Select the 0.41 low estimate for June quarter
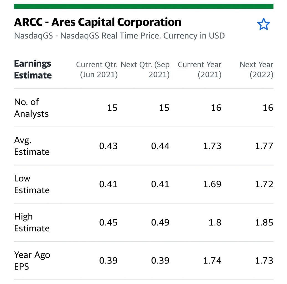287x284 pixels. (109, 184)
